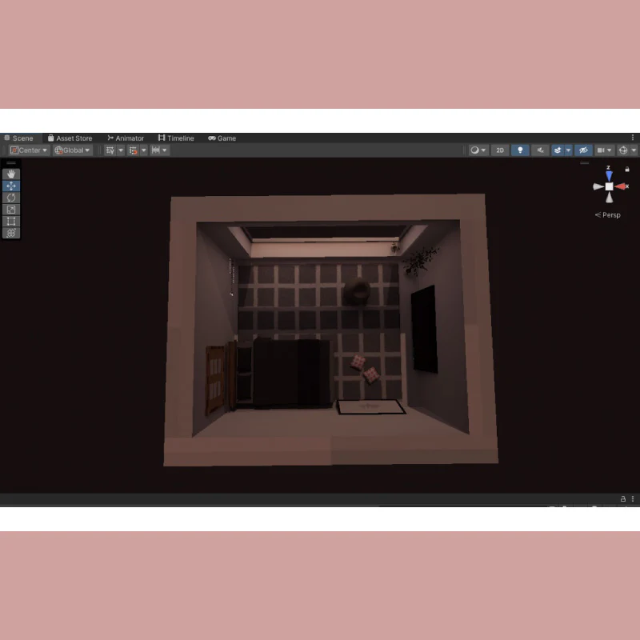
Task: Toggle hidden objects scene visibility
Action: pyautogui.click(x=583, y=150)
